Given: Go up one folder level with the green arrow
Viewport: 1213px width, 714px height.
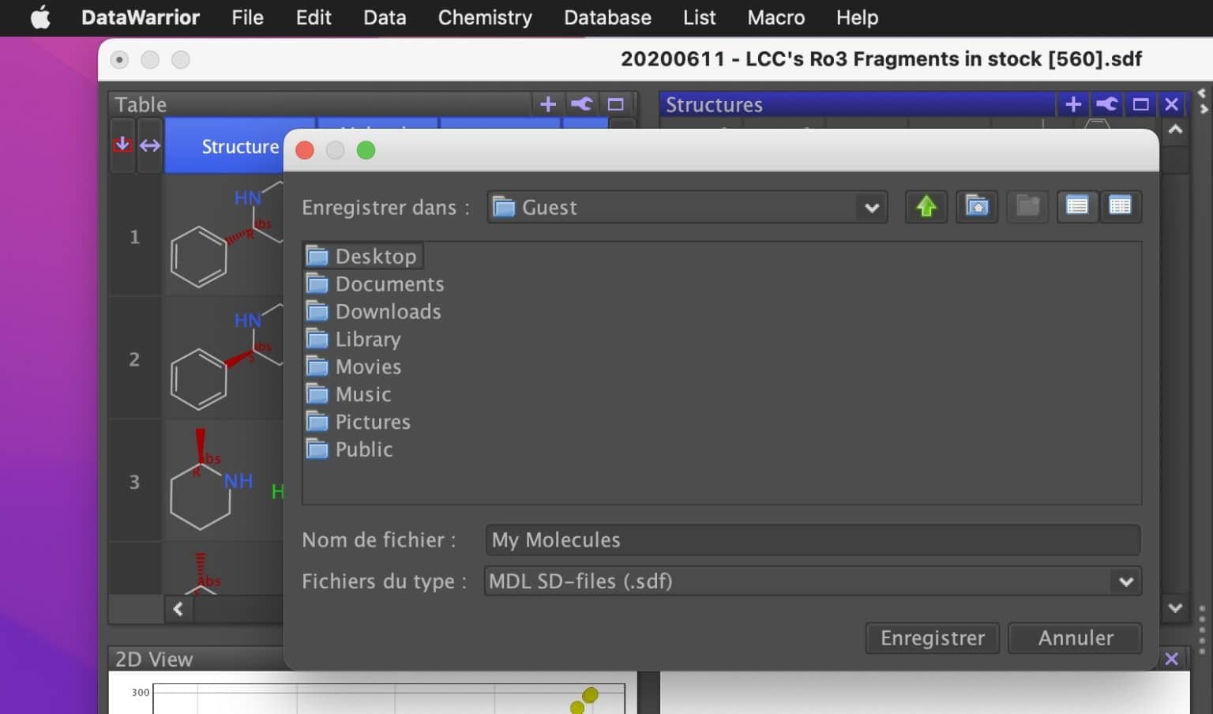Looking at the screenshot, I should (x=926, y=207).
